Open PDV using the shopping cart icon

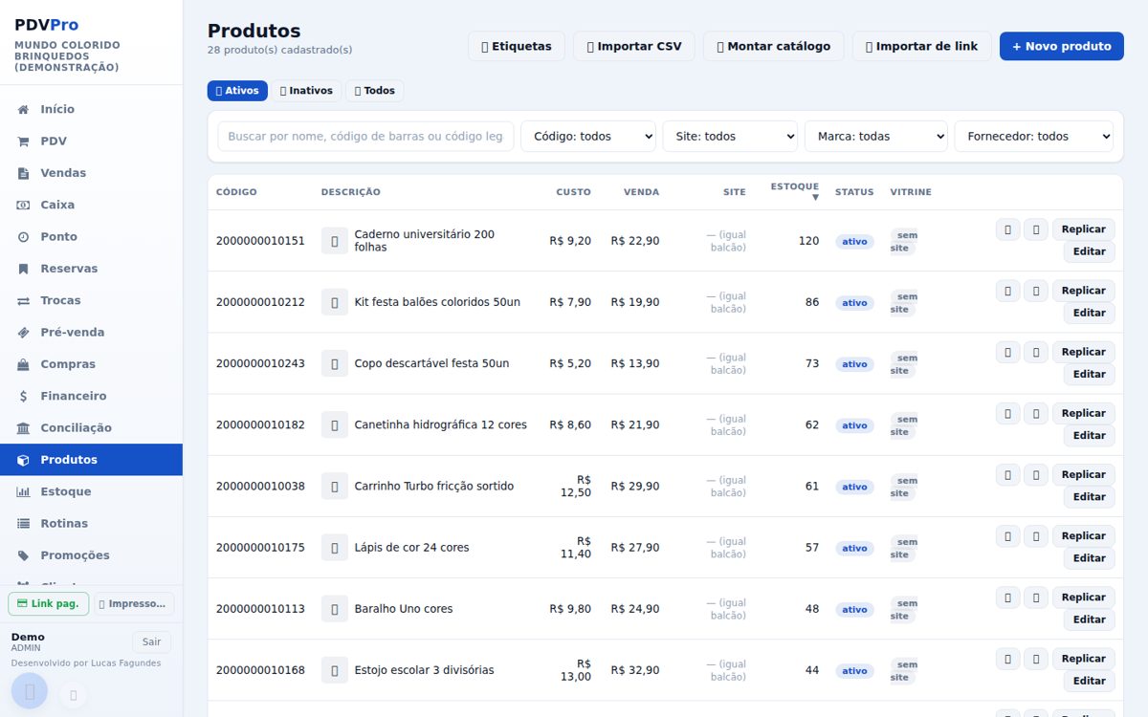click(23, 141)
